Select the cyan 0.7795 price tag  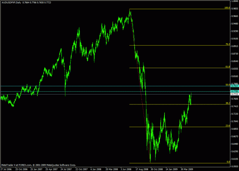pos(234,91)
